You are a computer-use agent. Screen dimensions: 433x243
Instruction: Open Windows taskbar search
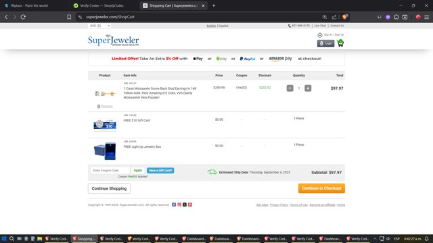[x=12, y=238]
